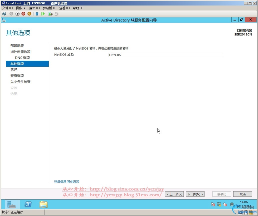Click the network warning tray icon
This screenshot has width=258, height=216.
219,204
